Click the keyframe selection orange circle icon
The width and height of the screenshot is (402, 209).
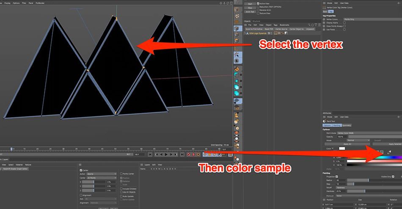tap(198, 155)
